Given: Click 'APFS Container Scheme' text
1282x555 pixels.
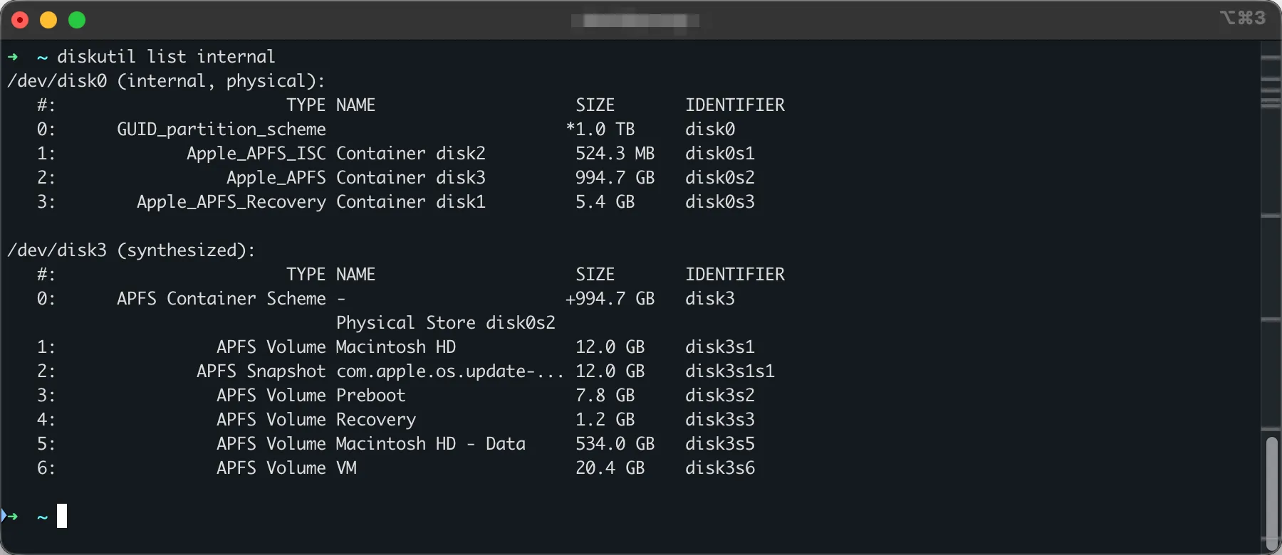Looking at the screenshot, I should 222,299.
